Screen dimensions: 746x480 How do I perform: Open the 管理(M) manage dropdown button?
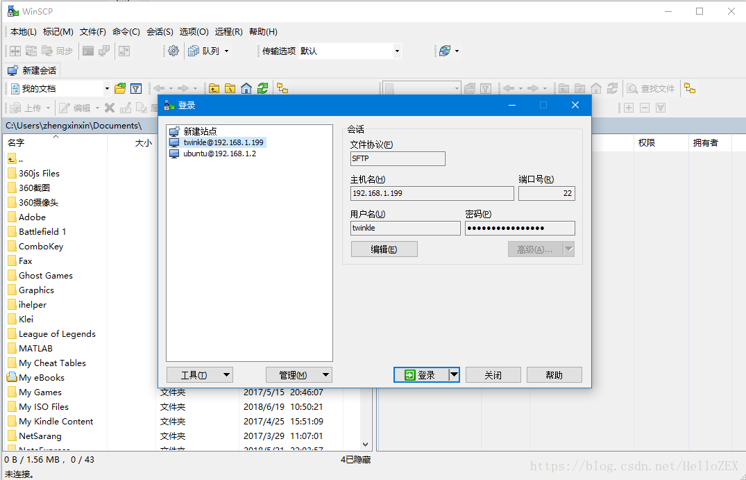299,375
